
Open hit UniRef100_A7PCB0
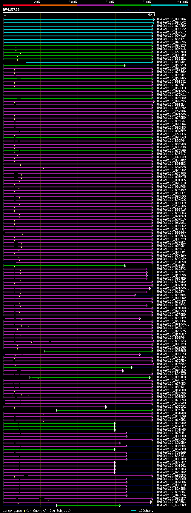coord(171,26)
